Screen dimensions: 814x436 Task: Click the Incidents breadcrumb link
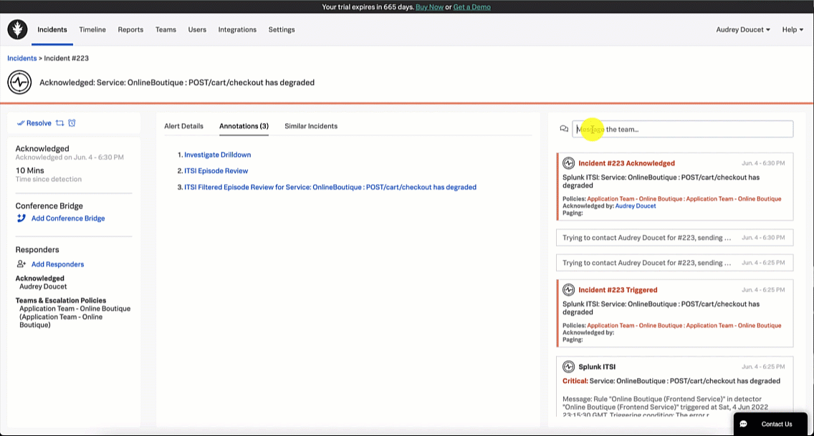[x=21, y=58]
